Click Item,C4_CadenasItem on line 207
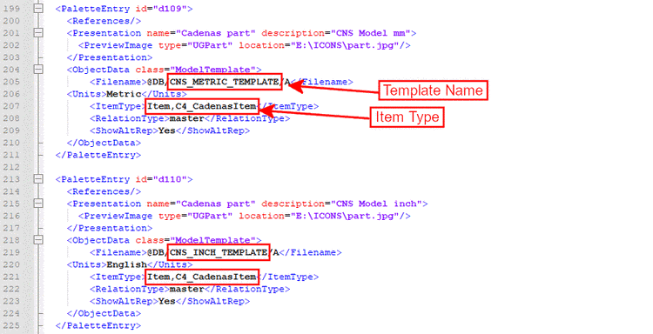The width and height of the screenshot is (653, 334). coord(202,106)
